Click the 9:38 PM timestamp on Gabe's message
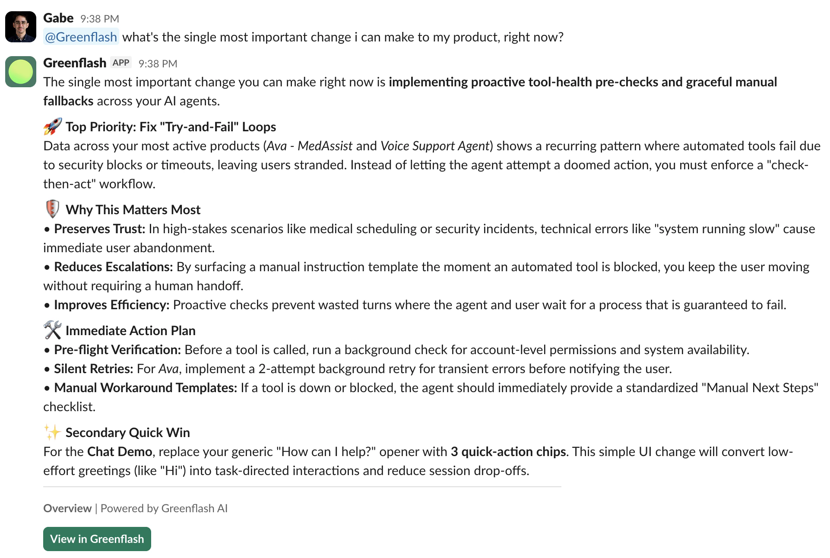This screenshot has height=558, width=830. pyautogui.click(x=100, y=19)
